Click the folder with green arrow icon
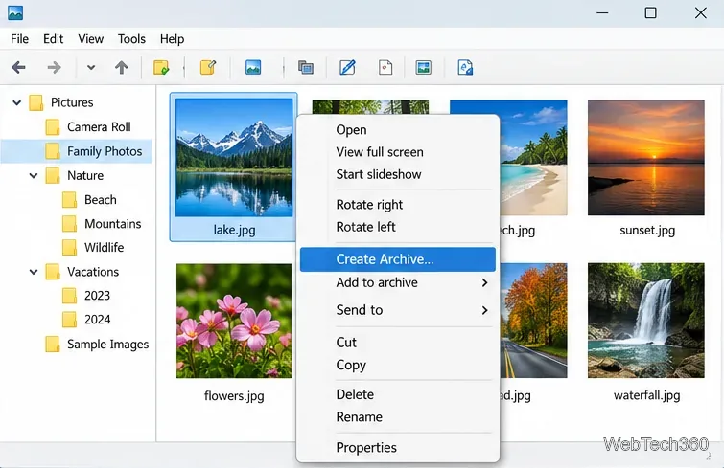 pyautogui.click(x=161, y=68)
